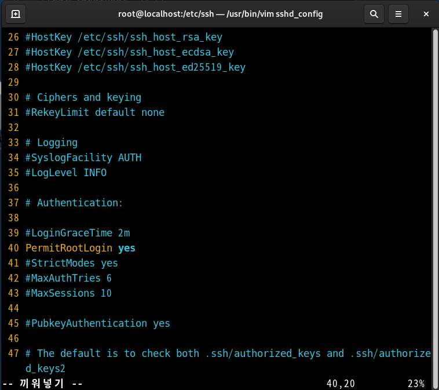Click the '23%' file position indicator
This screenshot has width=439, height=390.
[416, 384]
